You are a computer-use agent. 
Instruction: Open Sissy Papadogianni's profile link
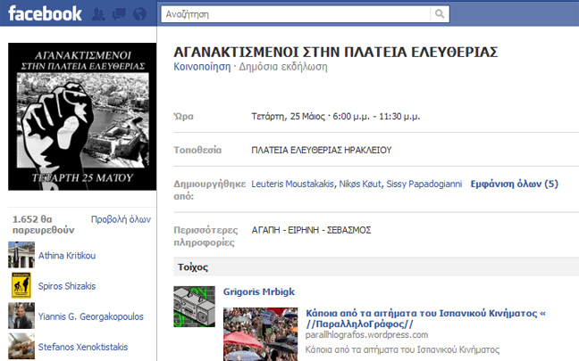[x=424, y=184]
